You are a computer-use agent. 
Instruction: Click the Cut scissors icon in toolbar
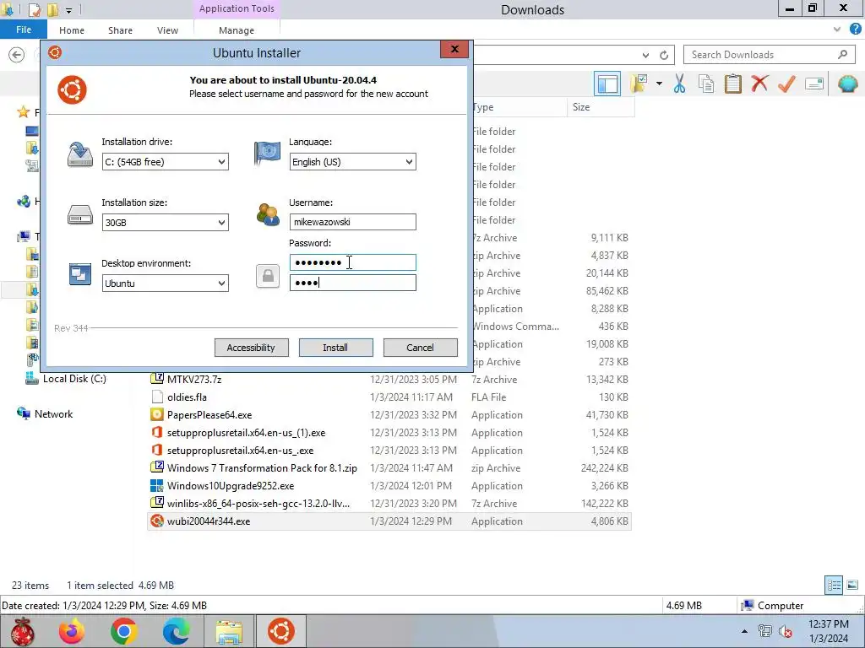(x=679, y=84)
